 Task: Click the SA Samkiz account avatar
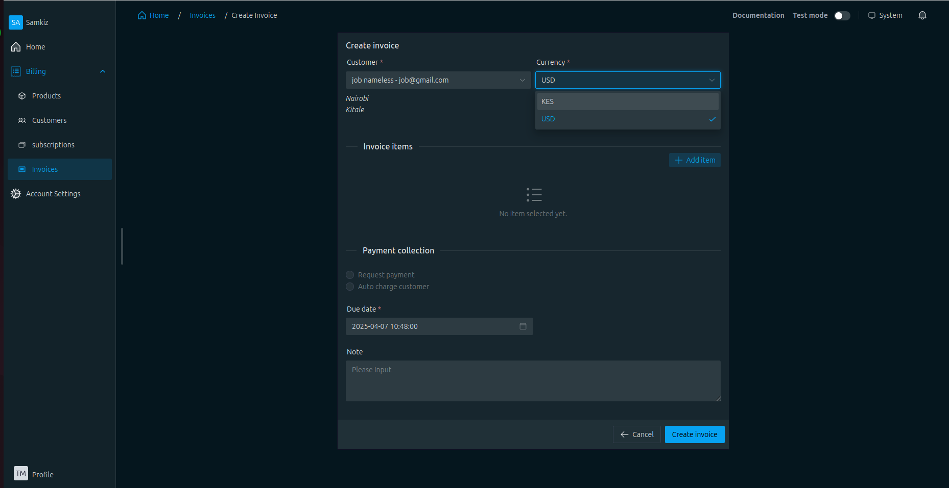(16, 22)
